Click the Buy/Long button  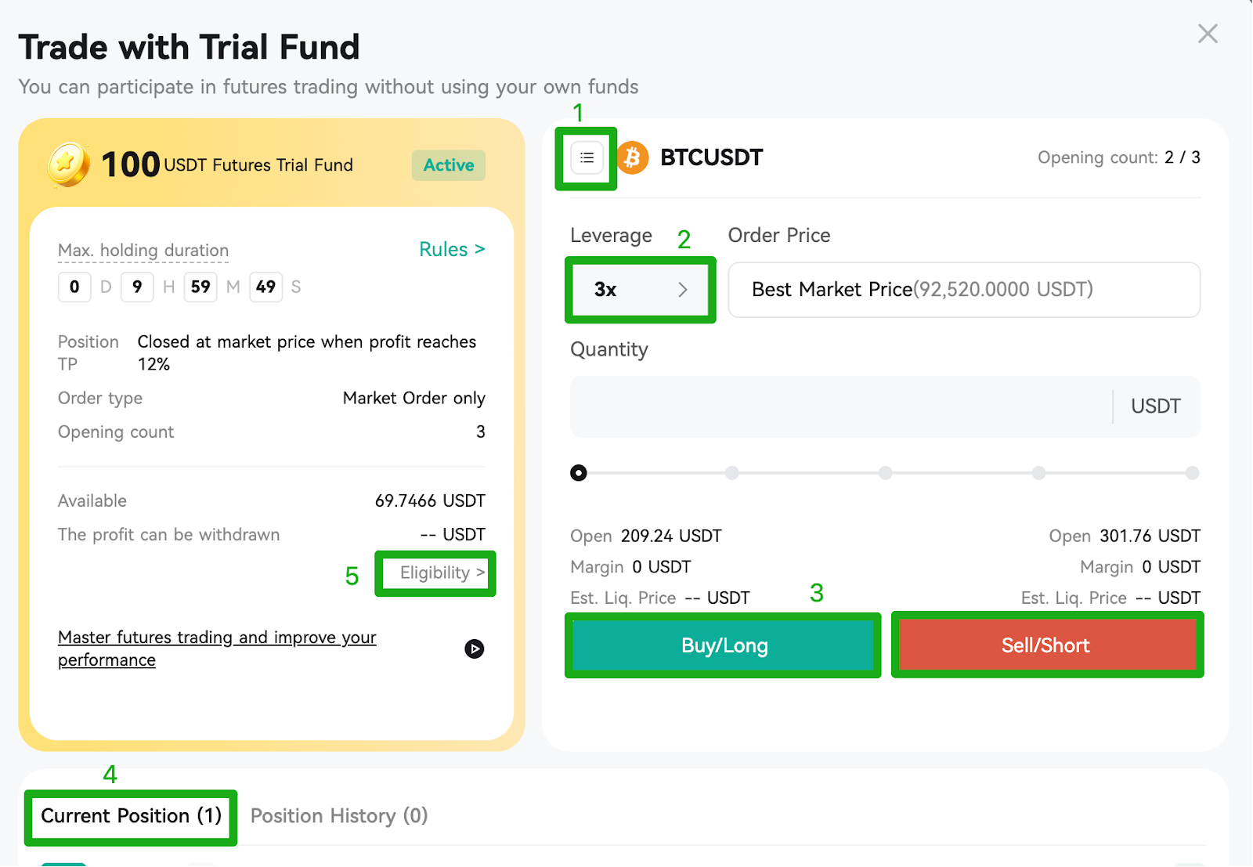724,645
